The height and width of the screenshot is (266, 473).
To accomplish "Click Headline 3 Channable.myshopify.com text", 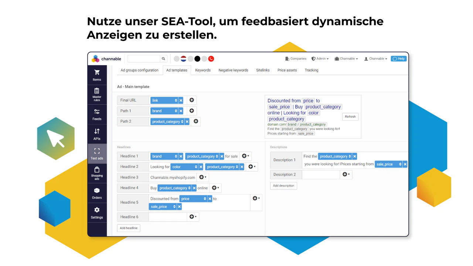I will pos(173,177).
